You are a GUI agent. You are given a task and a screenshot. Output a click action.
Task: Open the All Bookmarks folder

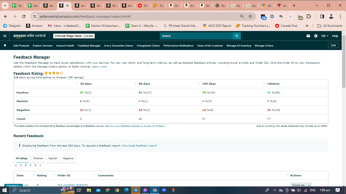(330, 26)
